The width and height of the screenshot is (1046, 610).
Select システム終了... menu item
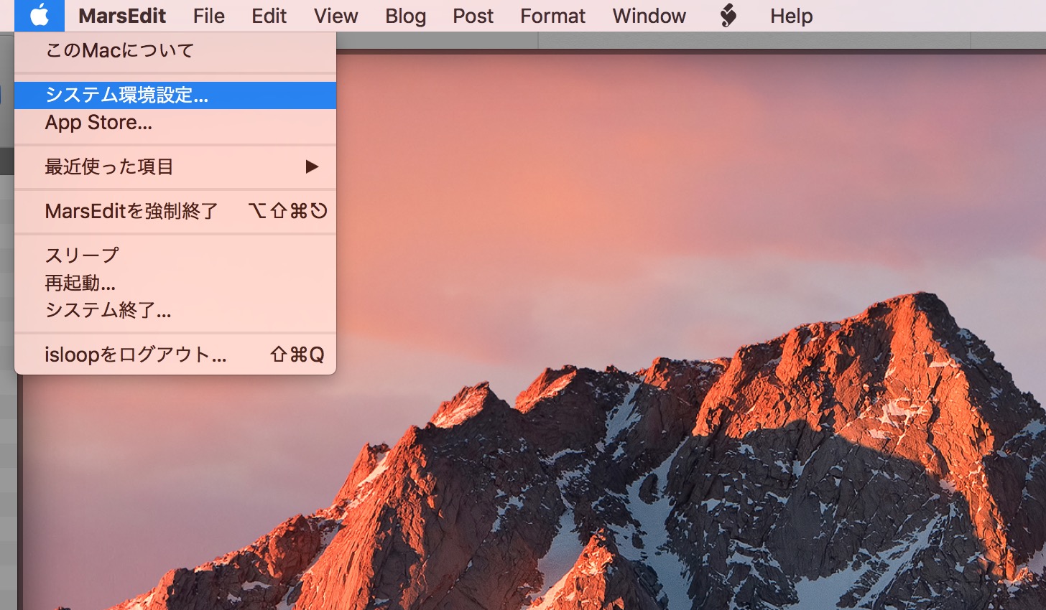(x=175, y=310)
